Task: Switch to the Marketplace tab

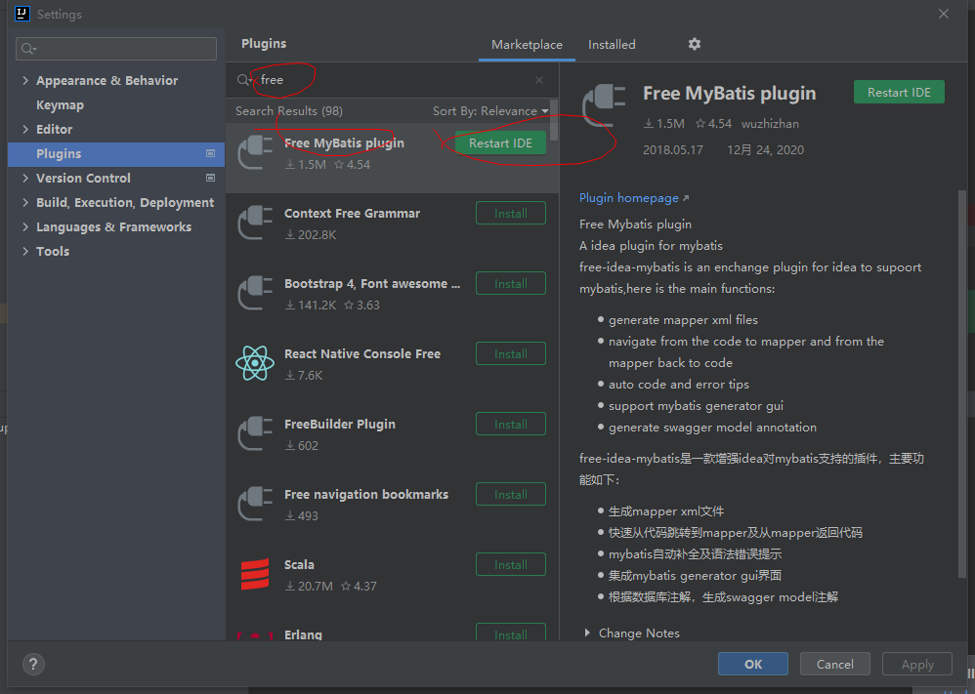Action: (527, 45)
